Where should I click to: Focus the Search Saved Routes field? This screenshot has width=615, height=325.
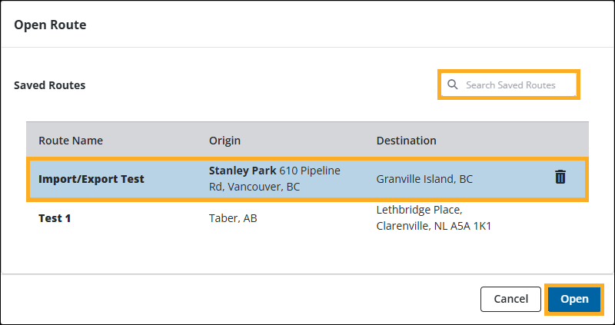(515, 85)
